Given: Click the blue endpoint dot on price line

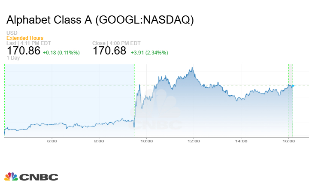Looking at the screenshot, I should [293, 86].
